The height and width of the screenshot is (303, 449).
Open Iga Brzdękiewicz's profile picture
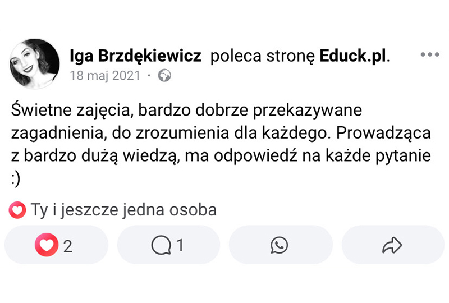34,63
